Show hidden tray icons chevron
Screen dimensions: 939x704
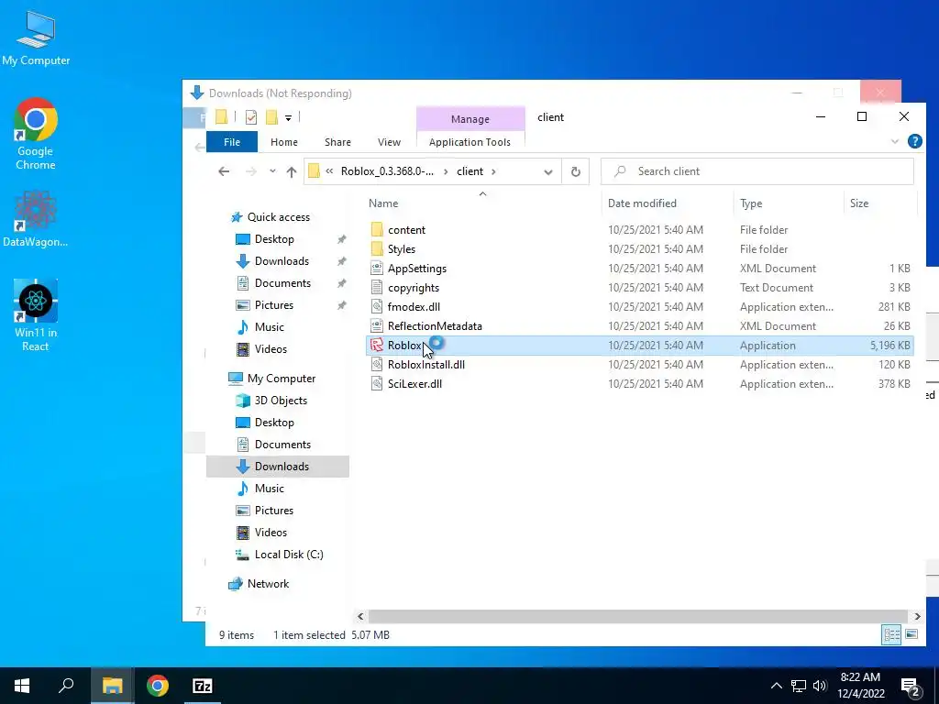pyautogui.click(x=776, y=686)
